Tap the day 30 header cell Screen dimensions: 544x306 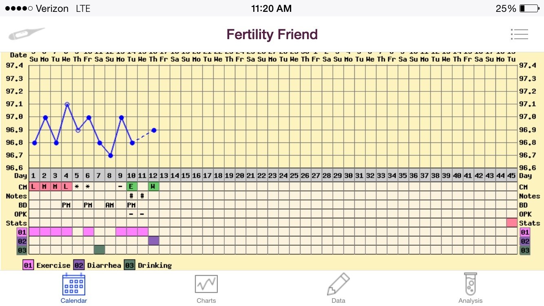(349, 175)
